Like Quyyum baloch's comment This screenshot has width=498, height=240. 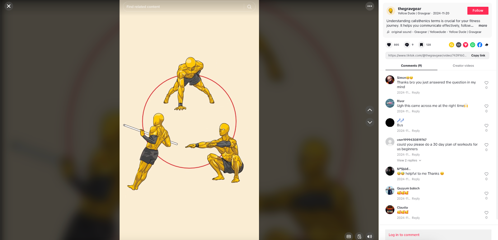(486, 194)
